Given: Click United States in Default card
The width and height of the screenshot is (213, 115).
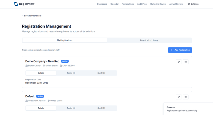Looking at the screenshot, I should click(x=56, y=101).
